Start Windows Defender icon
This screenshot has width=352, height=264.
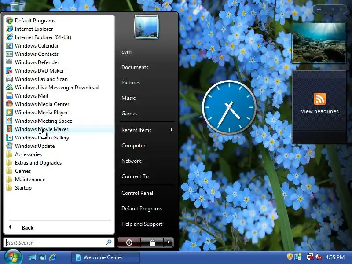[x=9, y=62]
